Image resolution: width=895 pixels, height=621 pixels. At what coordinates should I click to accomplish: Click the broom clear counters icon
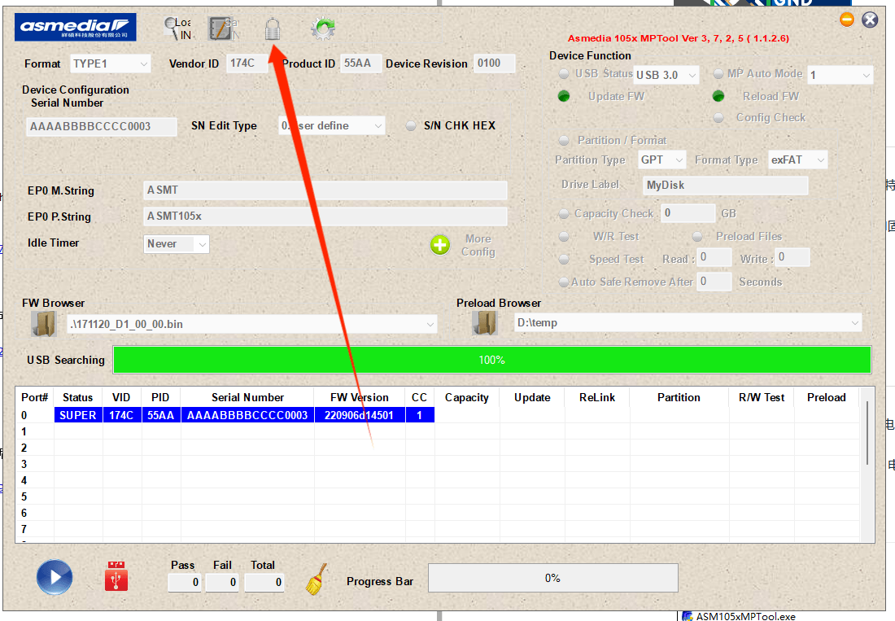coord(317,579)
